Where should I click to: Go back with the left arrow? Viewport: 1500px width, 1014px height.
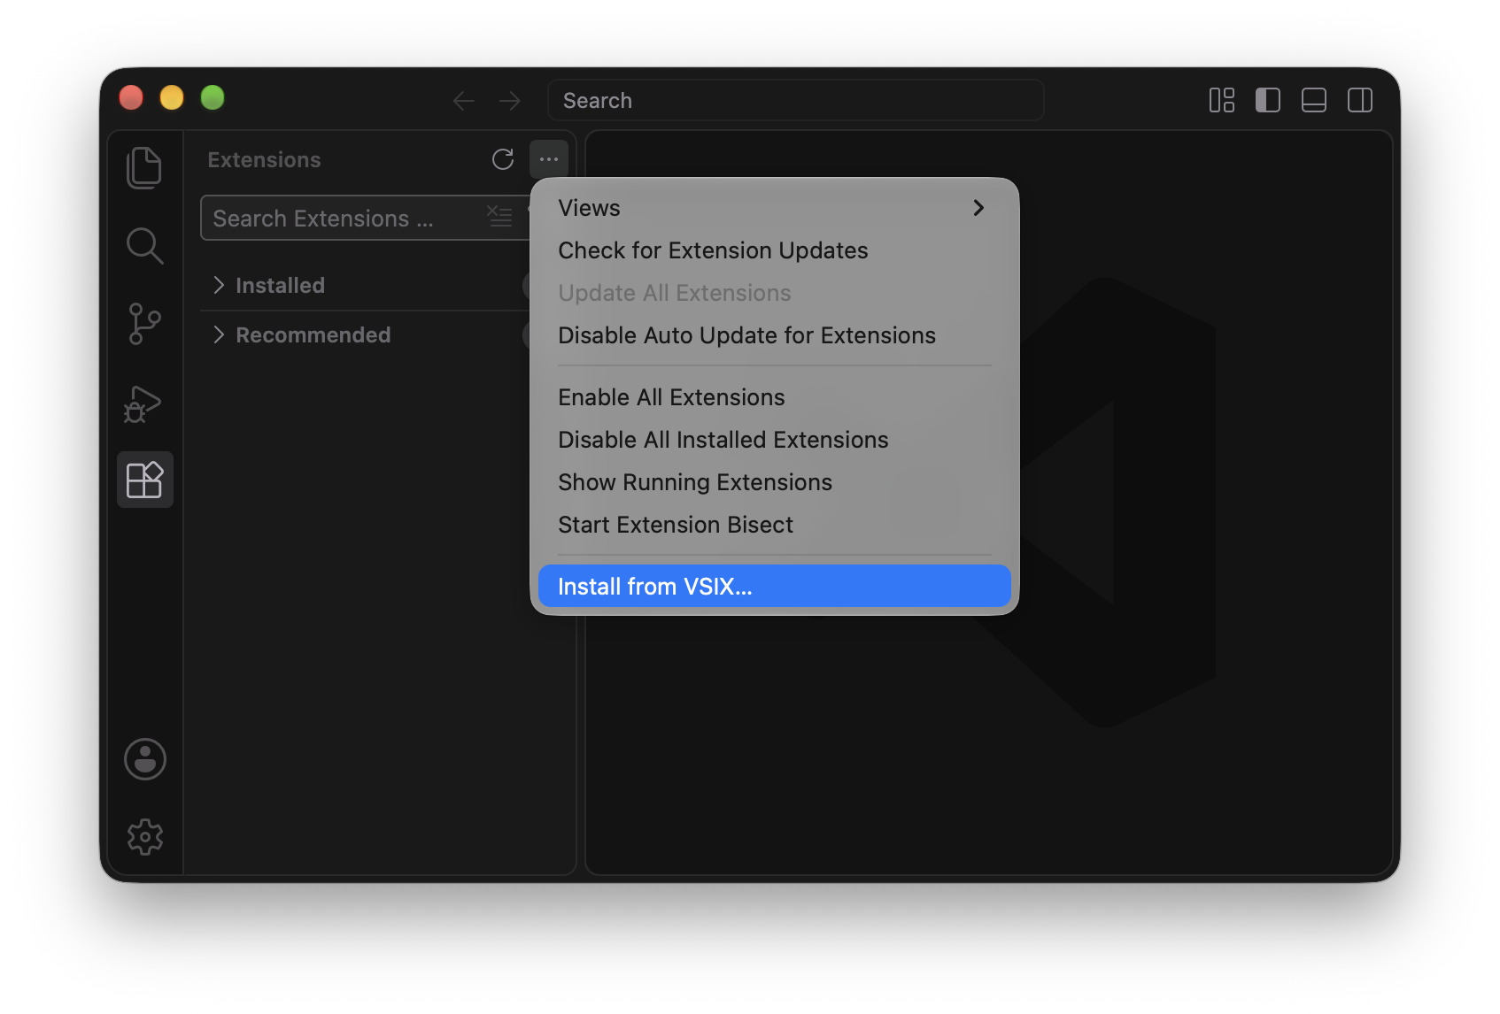click(464, 101)
